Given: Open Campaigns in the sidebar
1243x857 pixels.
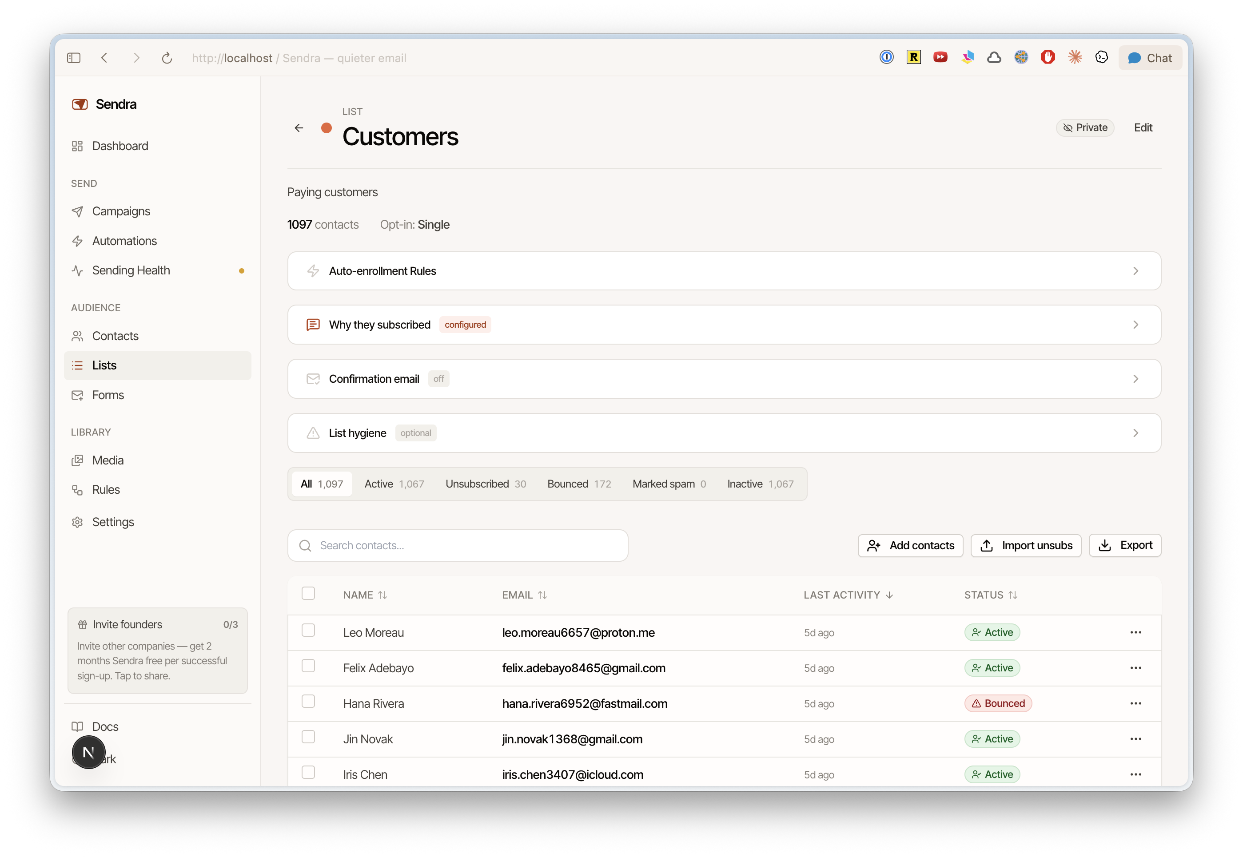Looking at the screenshot, I should 157,211.
